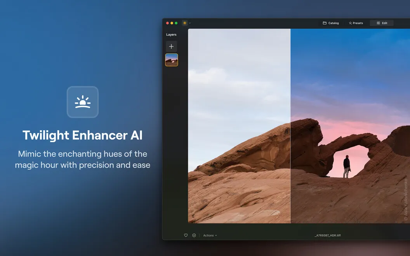Click the _A7R9387_HDR.tiff file name
410x256 pixels.
tap(328, 235)
